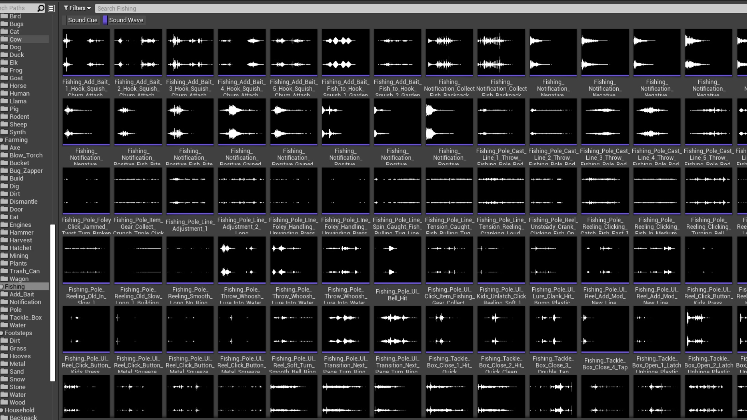Collapse the Farming folder tree
This screenshot has width=747, height=420.
pyautogui.click(x=2, y=140)
